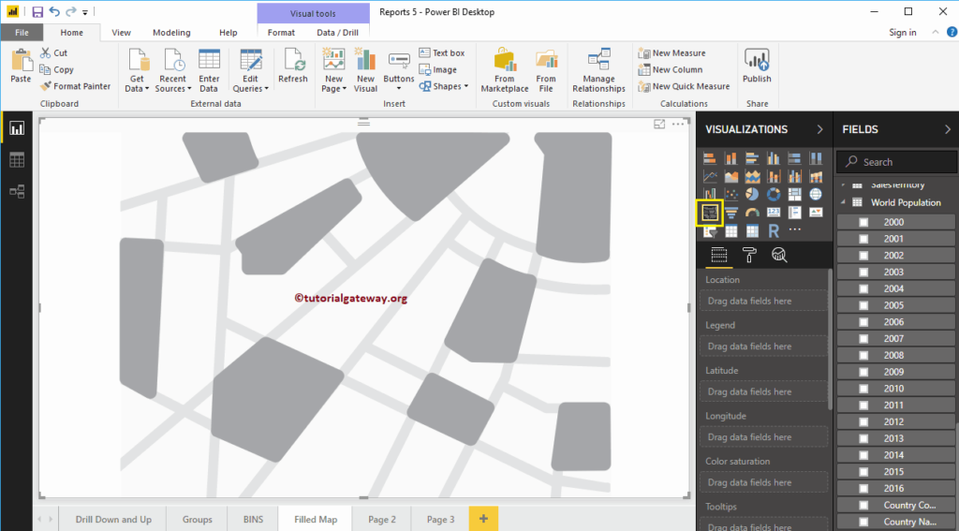The height and width of the screenshot is (531, 959).
Task: Check the 2014 field checkbox
Action: (863, 455)
